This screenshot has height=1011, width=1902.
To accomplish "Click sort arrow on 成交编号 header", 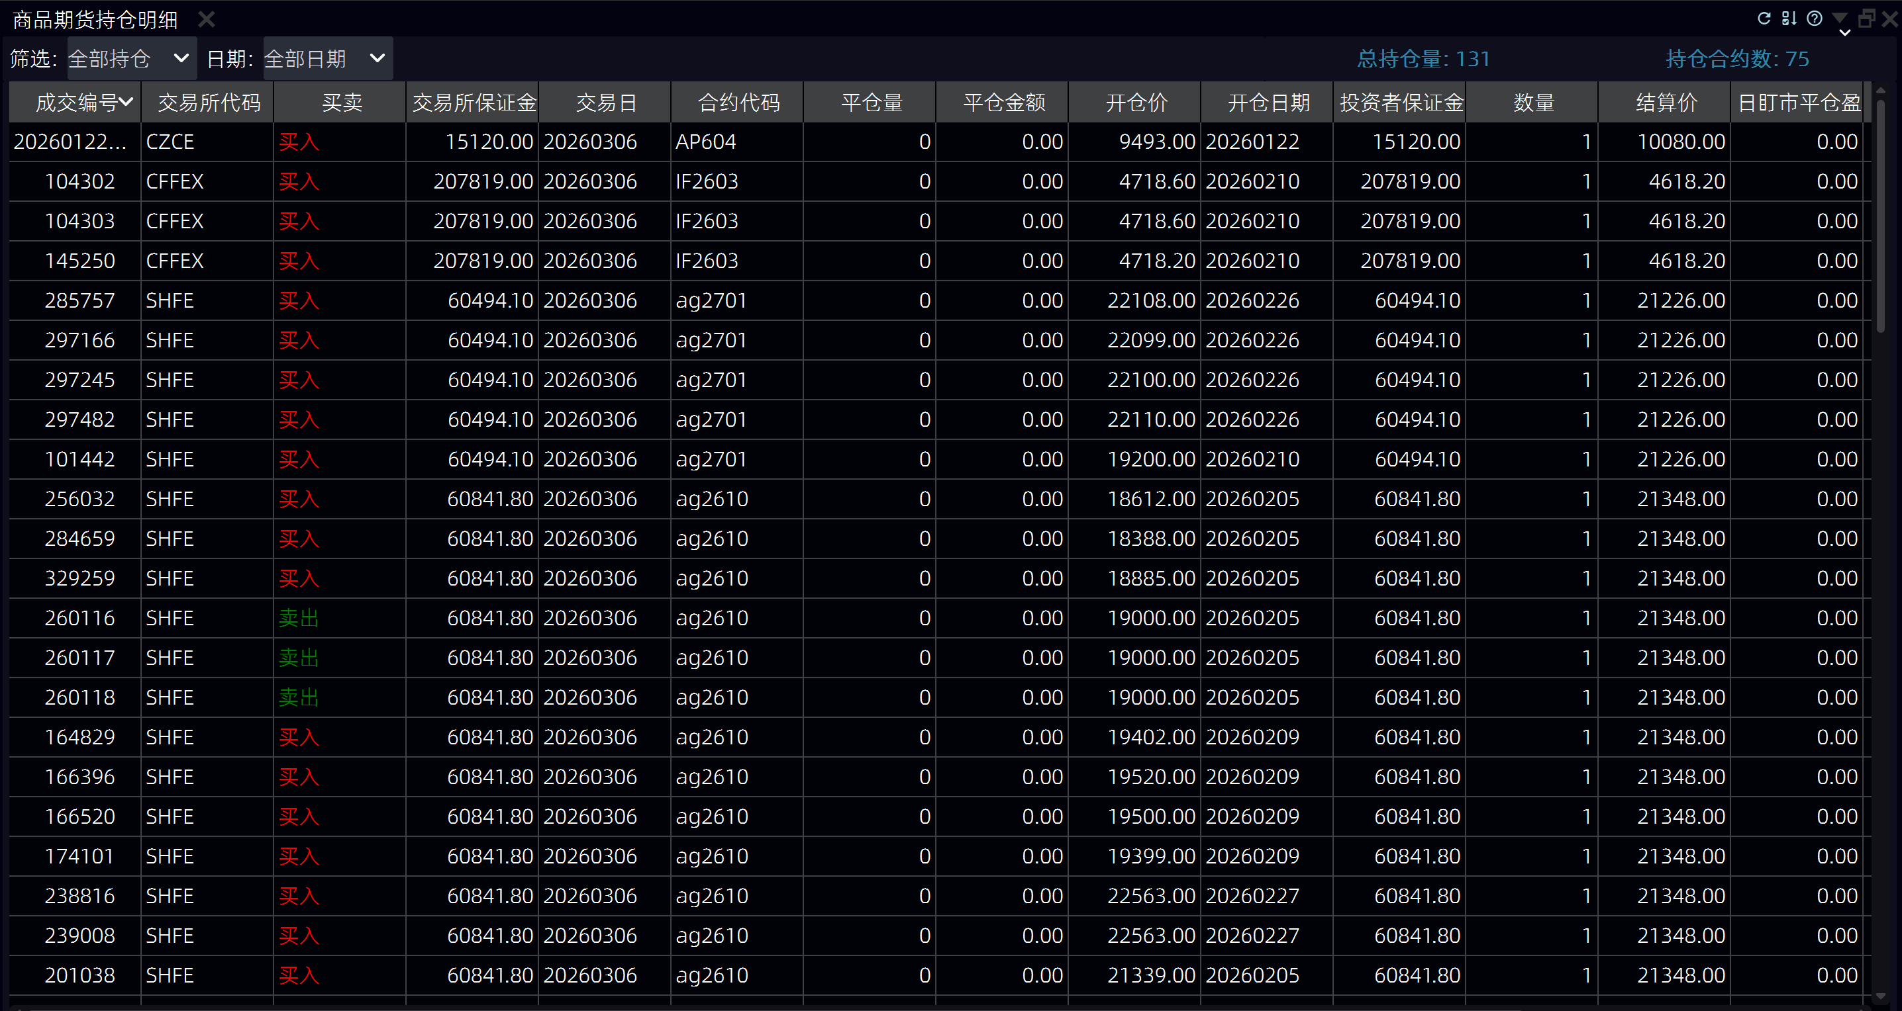I will click(x=127, y=102).
